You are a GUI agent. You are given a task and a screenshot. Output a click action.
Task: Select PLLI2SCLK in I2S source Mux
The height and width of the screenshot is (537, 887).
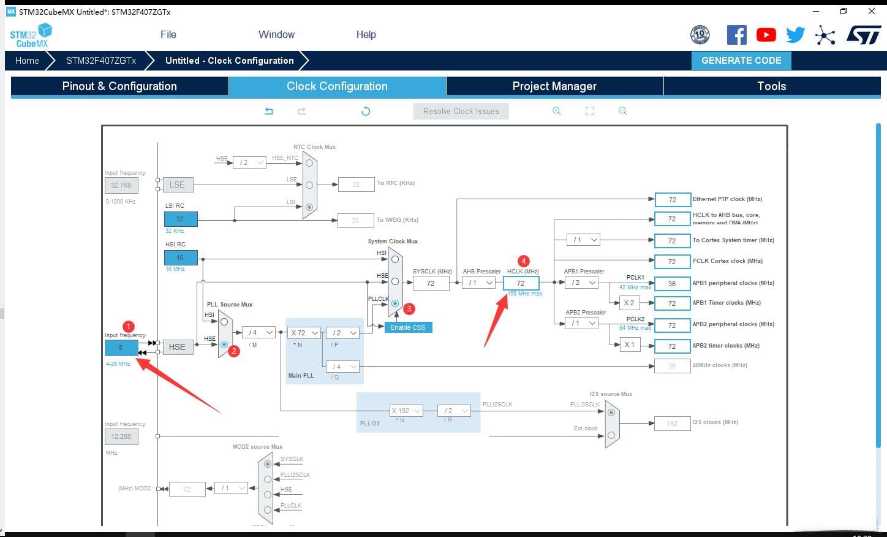pyautogui.click(x=611, y=413)
